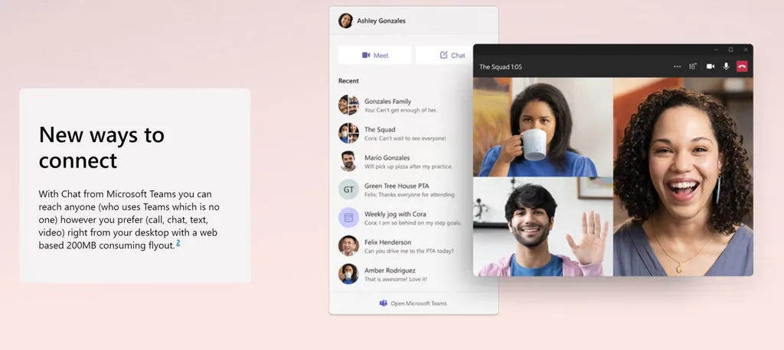Click the Recent section label
The height and width of the screenshot is (350, 784).
[x=348, y=81]
